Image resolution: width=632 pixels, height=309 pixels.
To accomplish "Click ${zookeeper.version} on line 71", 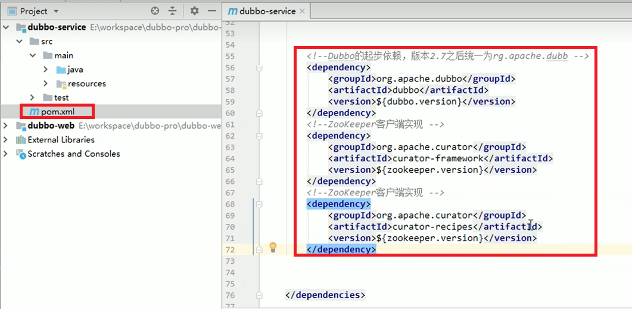I will coord(429,238).
